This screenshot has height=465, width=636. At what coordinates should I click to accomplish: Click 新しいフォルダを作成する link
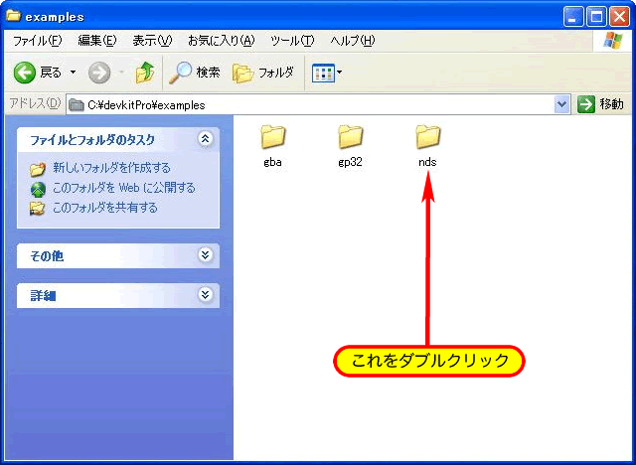pyautogui.click(x=111, y=168)
